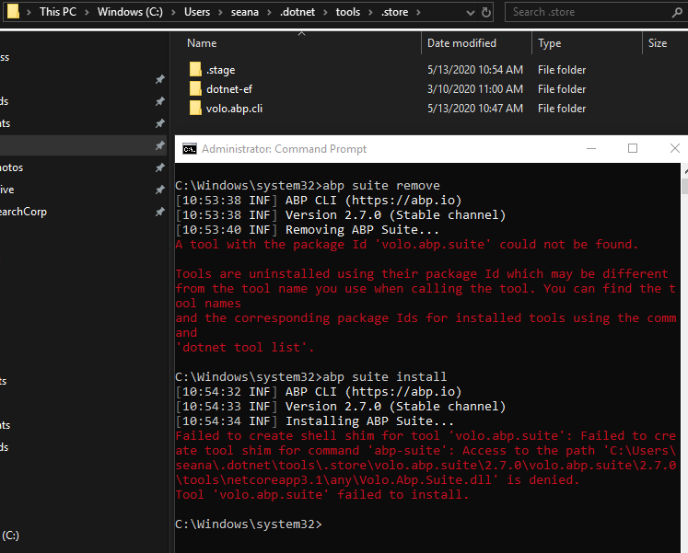Click the volo.abp.cli folder icon

pos(195,109)
